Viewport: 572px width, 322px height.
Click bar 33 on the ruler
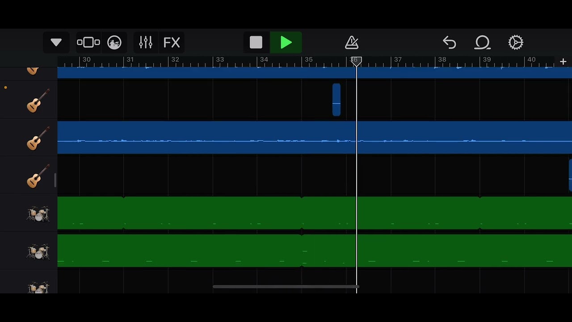tap(220, 59)
